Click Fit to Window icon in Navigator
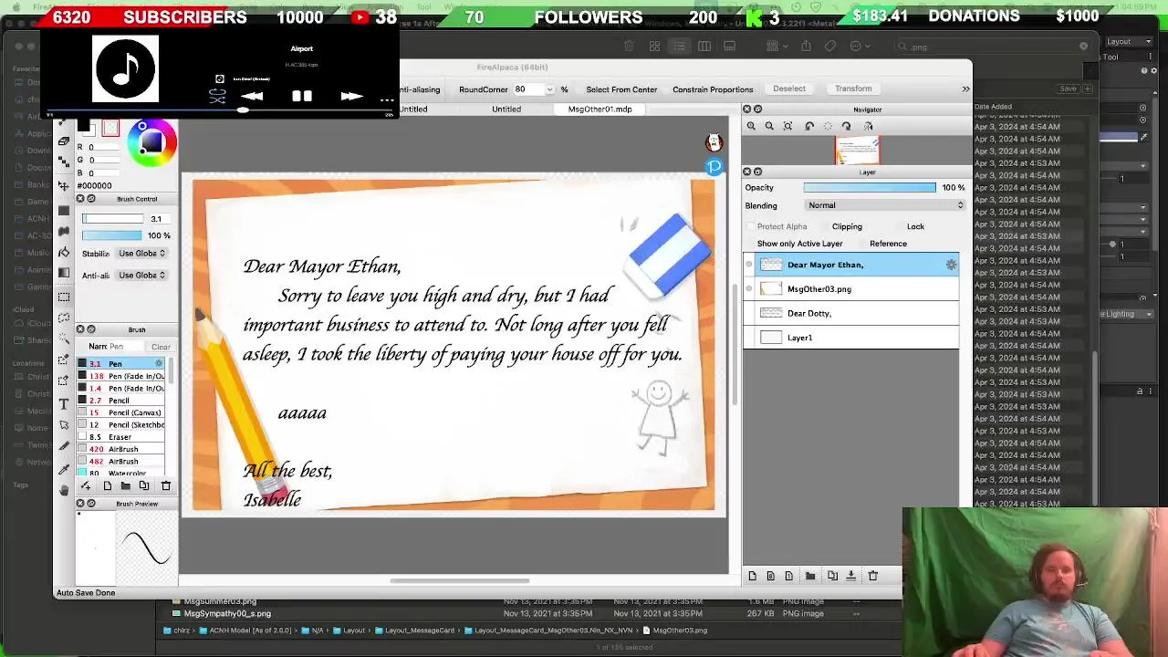 click(788, 127)
